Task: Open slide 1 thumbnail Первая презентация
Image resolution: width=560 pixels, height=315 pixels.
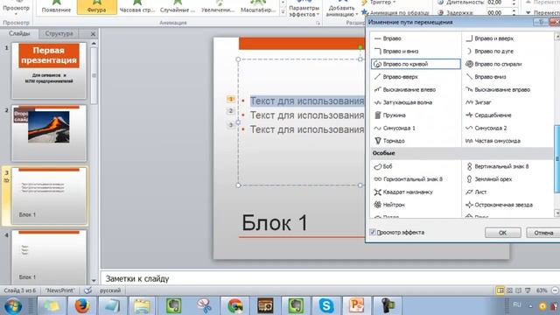Action: [49, 71]
